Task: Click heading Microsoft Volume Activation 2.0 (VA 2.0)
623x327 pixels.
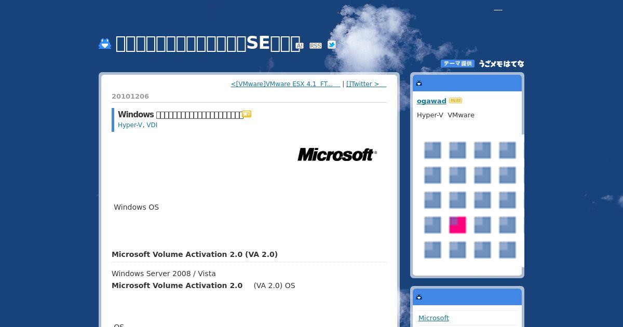Action: (x=195, y=254)
